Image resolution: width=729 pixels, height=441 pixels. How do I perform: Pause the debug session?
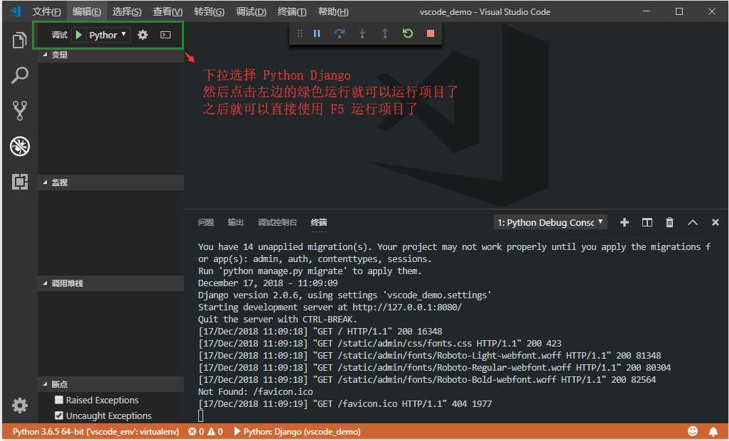pos(317,33)
